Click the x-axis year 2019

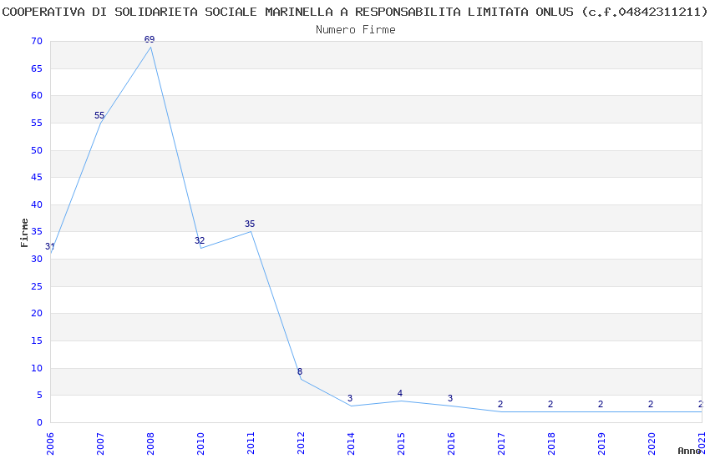601,443
